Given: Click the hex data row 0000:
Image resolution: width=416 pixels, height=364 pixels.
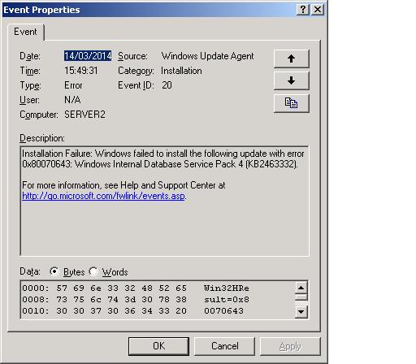Looking at the screenshot, I should pyautogui.click(x=104, y=288).
